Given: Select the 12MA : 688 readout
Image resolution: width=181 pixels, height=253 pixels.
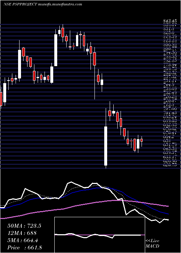Looking at the screenshot, I should [x=22, y=233].
